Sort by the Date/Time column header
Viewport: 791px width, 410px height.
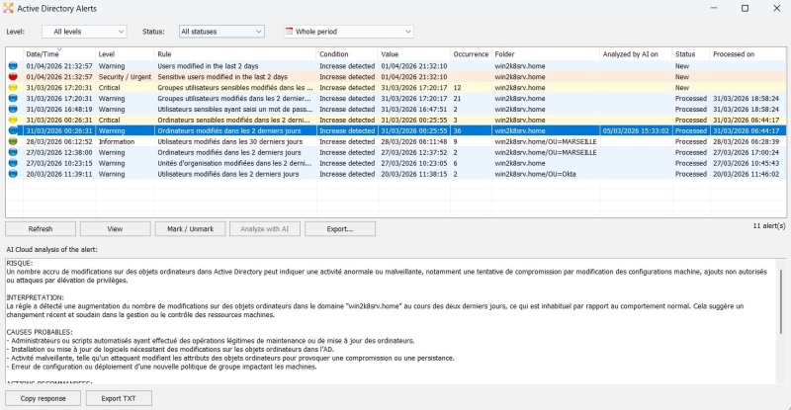[57, 53]
